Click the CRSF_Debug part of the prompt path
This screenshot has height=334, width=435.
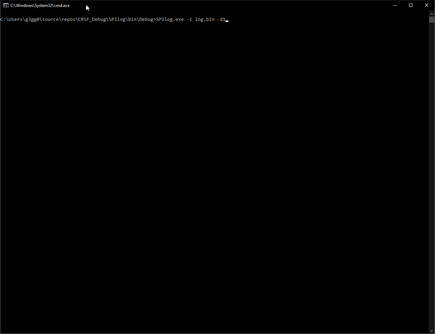(x=92, y=19)
